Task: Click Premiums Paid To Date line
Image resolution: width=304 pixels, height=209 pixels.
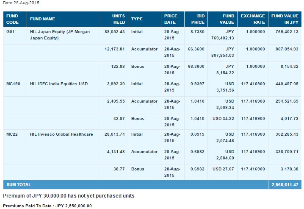Action: [47, 206]
